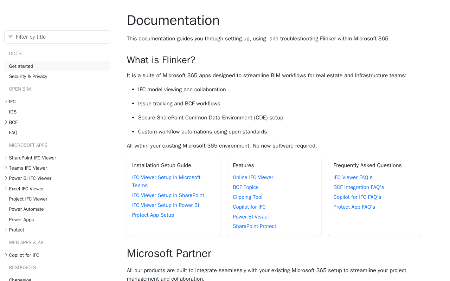
Task: Expand Excel IFC Viewer section
Action: 6,189
